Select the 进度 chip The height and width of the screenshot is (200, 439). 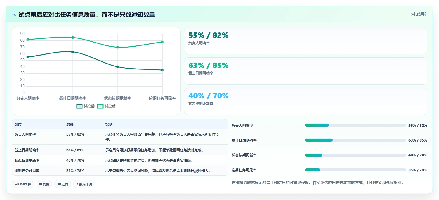tap(63, 184)
